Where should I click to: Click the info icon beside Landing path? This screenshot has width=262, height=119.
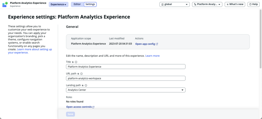(86, 85)
